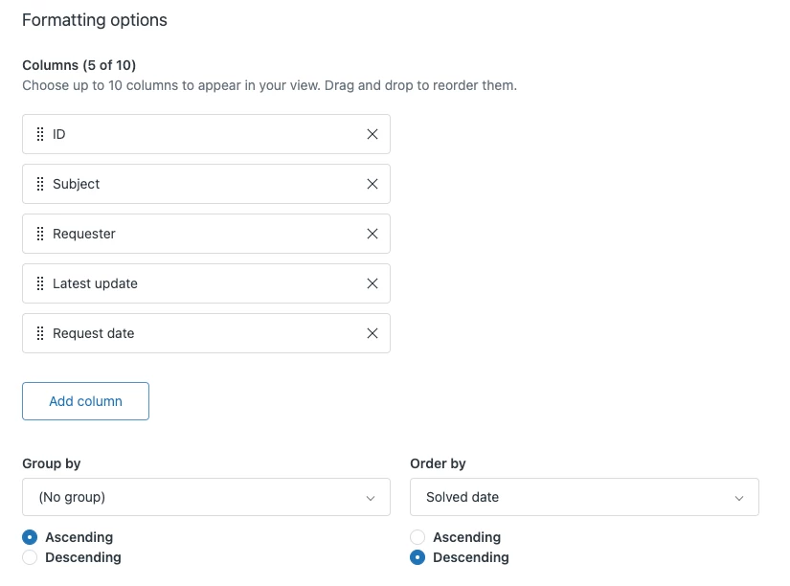Click the Latest update drag handle
This screenshot has width=790, height=586.
tap(40, 283)
